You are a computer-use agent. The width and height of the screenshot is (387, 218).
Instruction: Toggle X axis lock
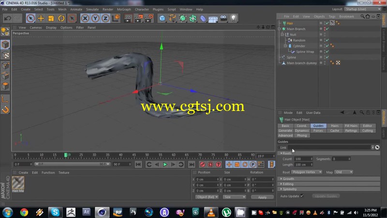pos(85,18)
